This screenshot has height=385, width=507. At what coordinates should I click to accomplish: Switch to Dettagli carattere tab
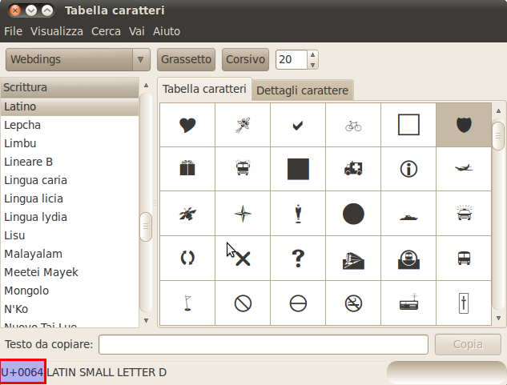pos(302,90)
